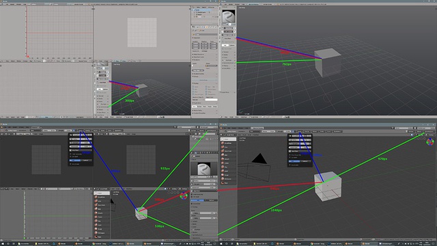
Task: Click the cube in bottom-right Blender viewport
Action: 328,187
